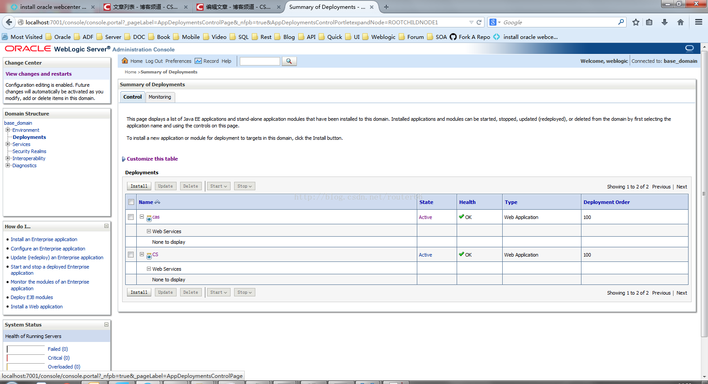Screen dimensions: 708x384
Task: Open the Most Visited bookmark icon
Action: tap(5, 37)
